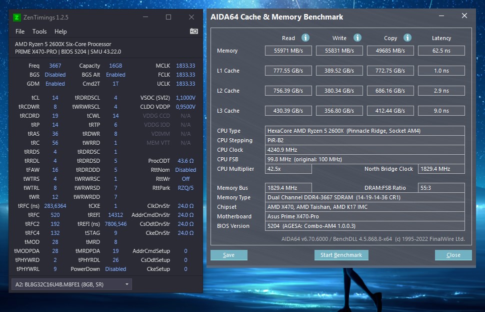Image resolution: width=485 pixels, height=312 pixels.
Task: Click L1 Cache Write 389.52 GB/s
Action: (339, 71)
